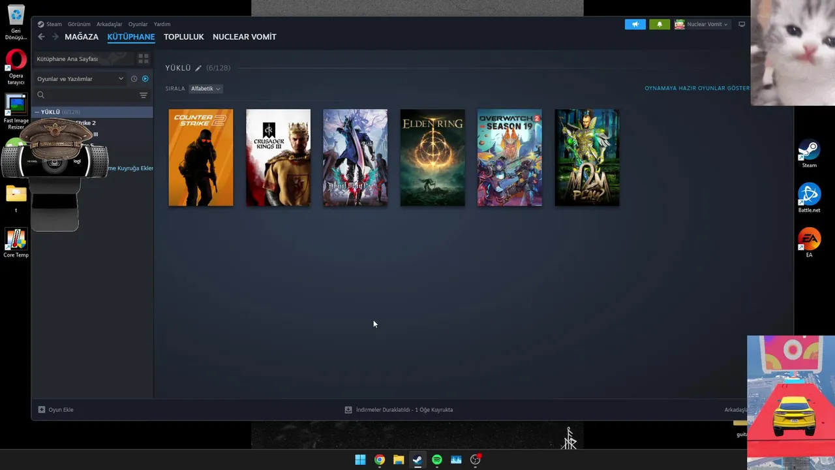The image size is (835, 470).
Task: Click the downloads icon in status bar
Action: tap(348, 410)
